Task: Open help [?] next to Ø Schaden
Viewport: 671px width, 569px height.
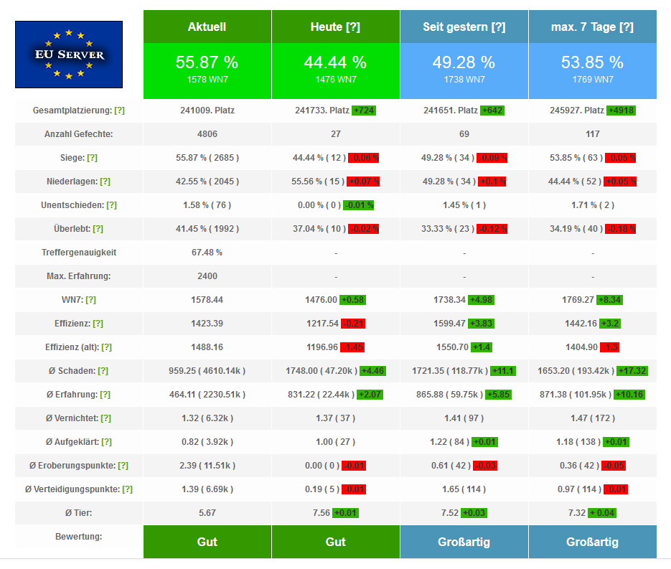Action: point(103,371)
